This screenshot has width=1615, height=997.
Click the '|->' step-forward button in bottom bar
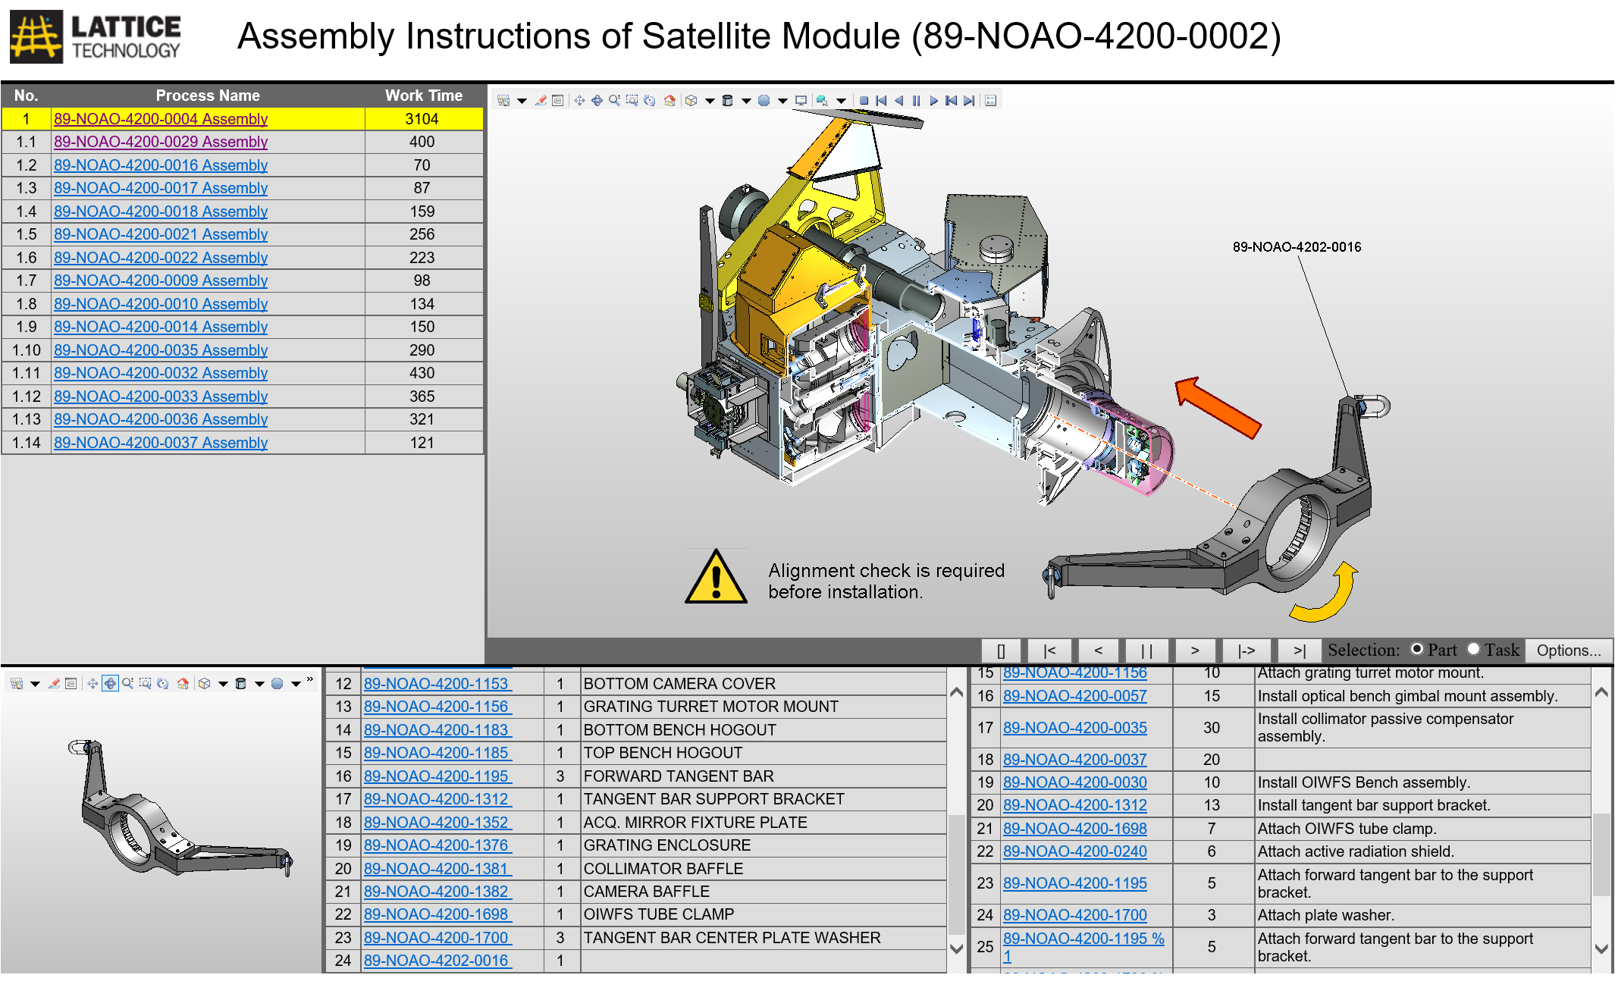click(1247, 651)
